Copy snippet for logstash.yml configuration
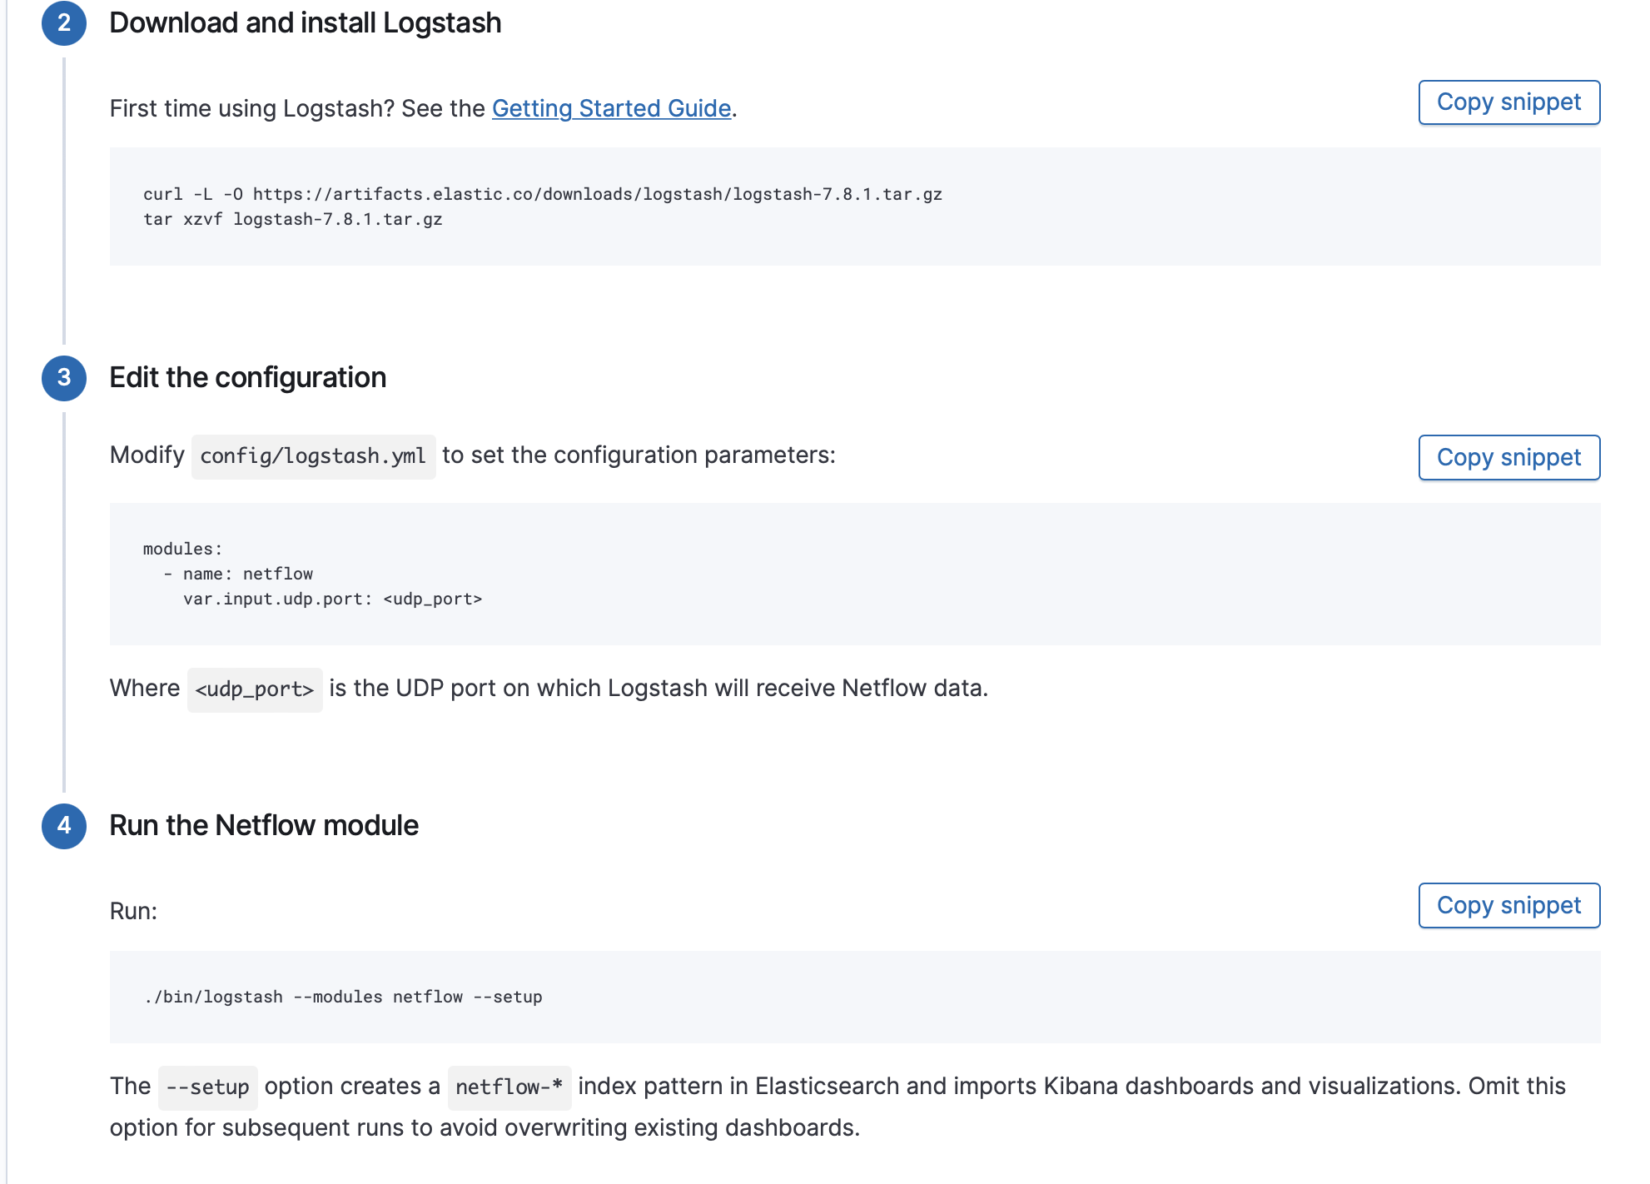1650x1184 pixels. (x=1508, y=458)
